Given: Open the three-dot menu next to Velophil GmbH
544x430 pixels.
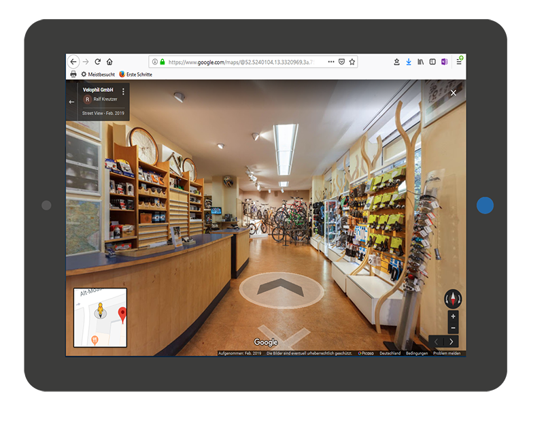Looking at the screenshot, I should [123, 91].
